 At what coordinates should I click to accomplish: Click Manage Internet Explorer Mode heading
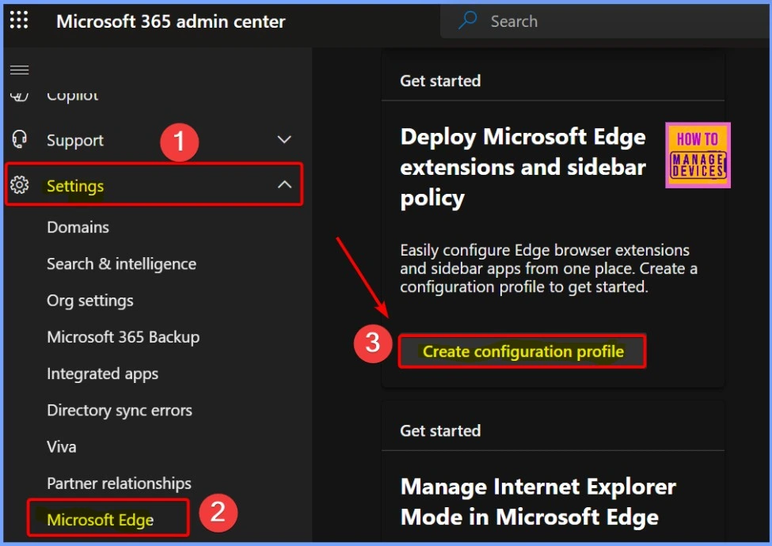tap(538, 502)
